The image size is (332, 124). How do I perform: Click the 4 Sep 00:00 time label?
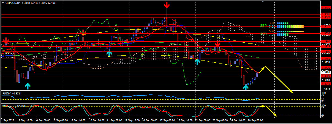[43, 120]
